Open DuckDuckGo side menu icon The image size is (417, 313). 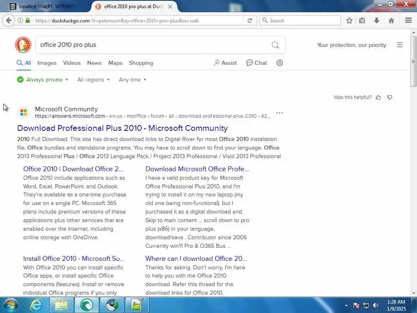(400, 45)
